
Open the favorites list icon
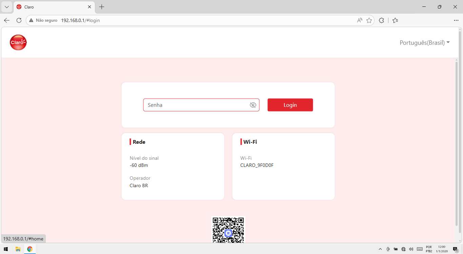395,20
